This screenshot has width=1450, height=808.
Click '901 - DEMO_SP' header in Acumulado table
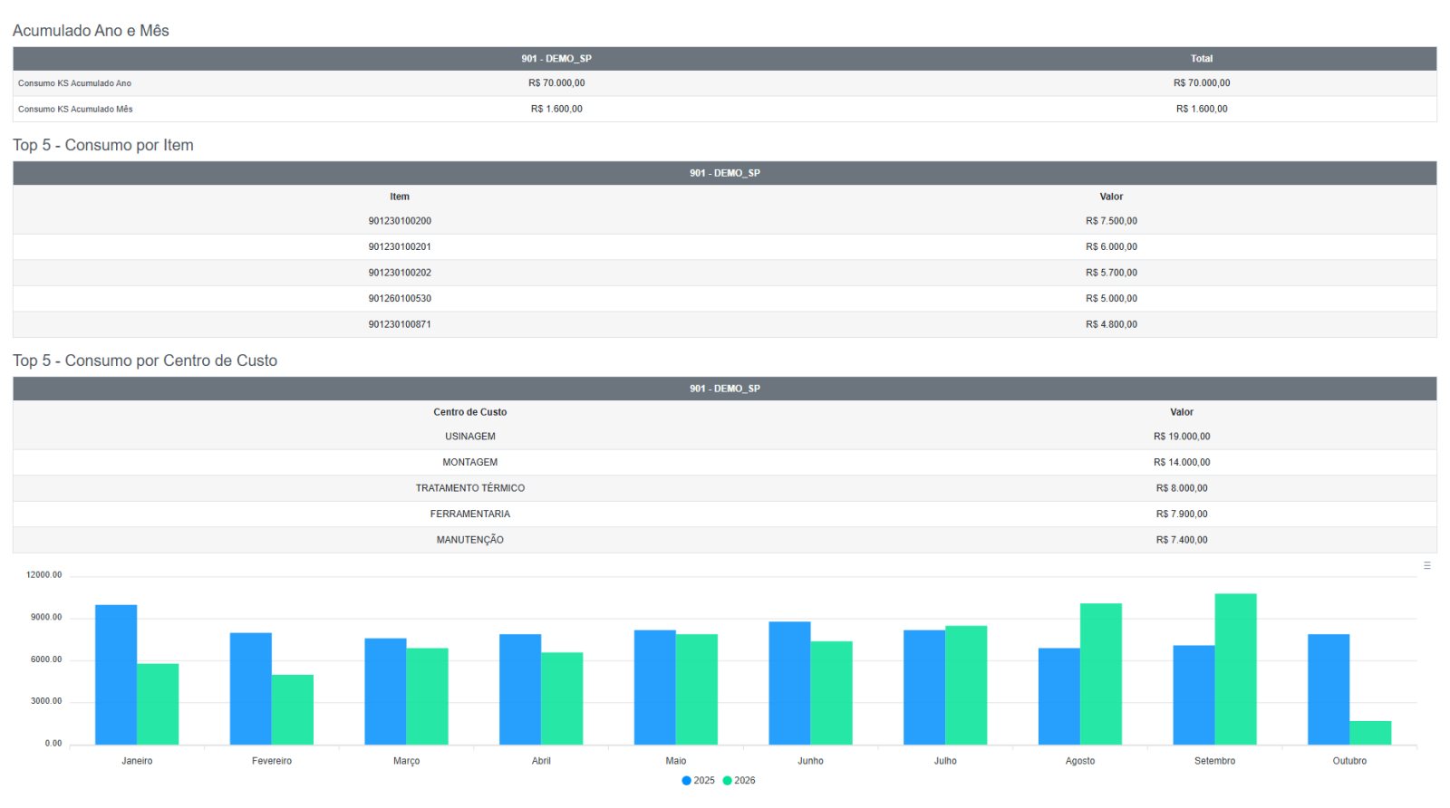pos(556,59)
